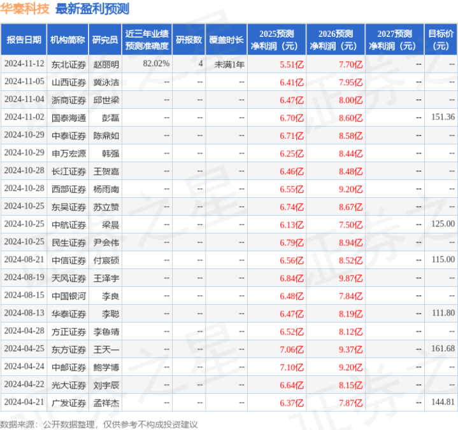Click the 中泰证券 institution cell
Image resolution: width=458 pixels, height=430 pixels.
coord(69,135)
